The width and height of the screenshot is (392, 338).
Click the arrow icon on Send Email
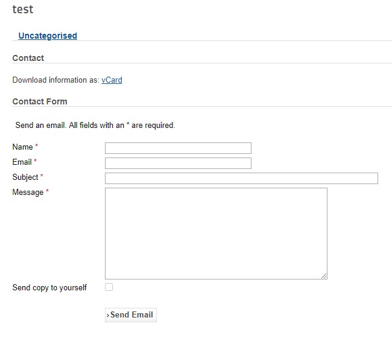pyautogui.click(x=108, y=315)
